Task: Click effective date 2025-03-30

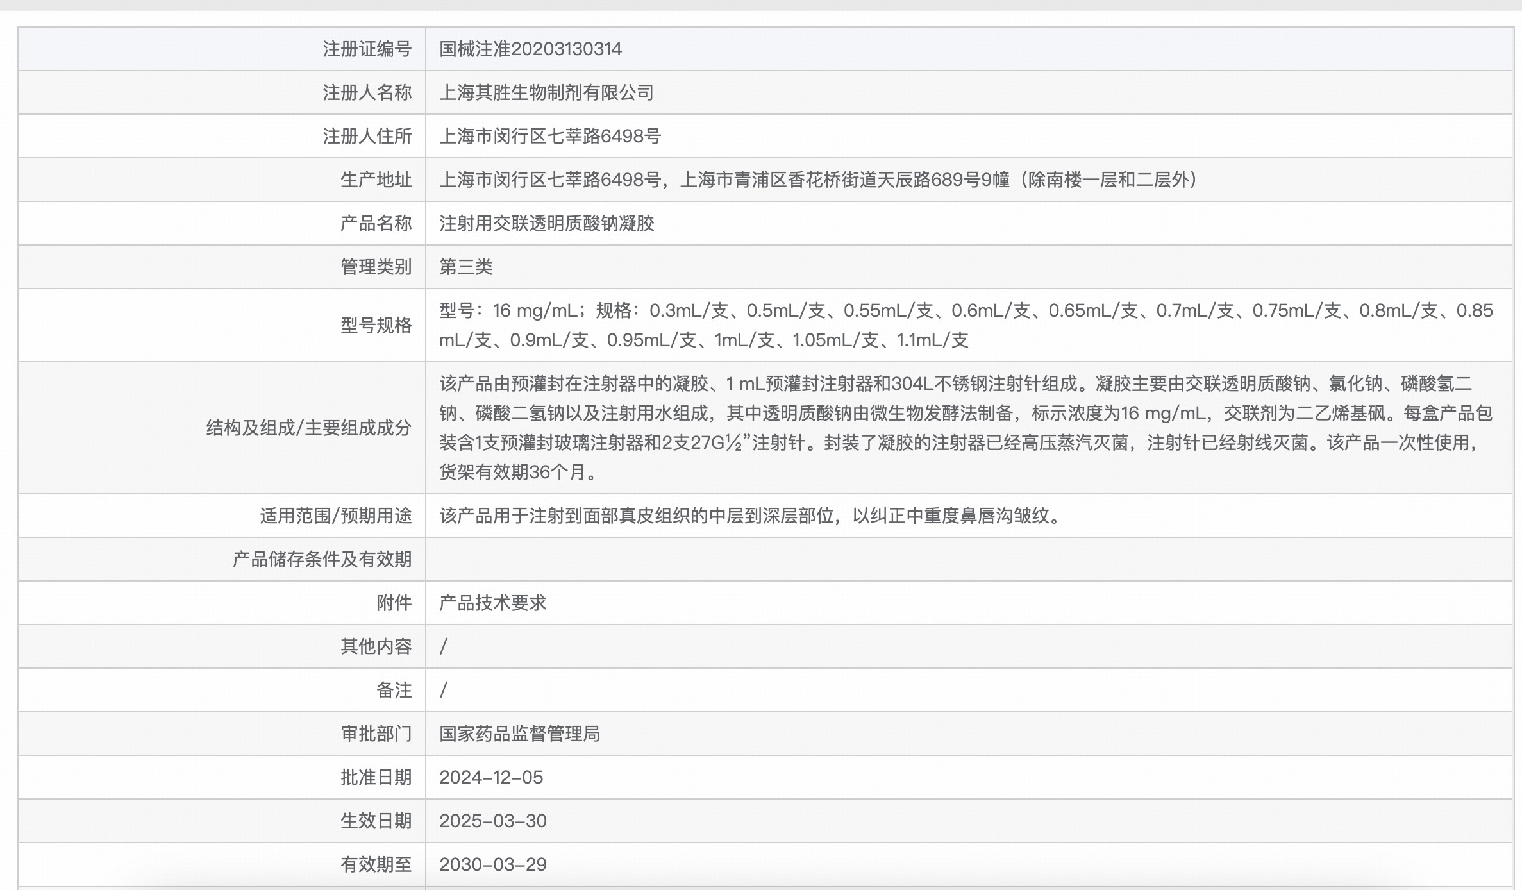Action: [x=492, y=821]
